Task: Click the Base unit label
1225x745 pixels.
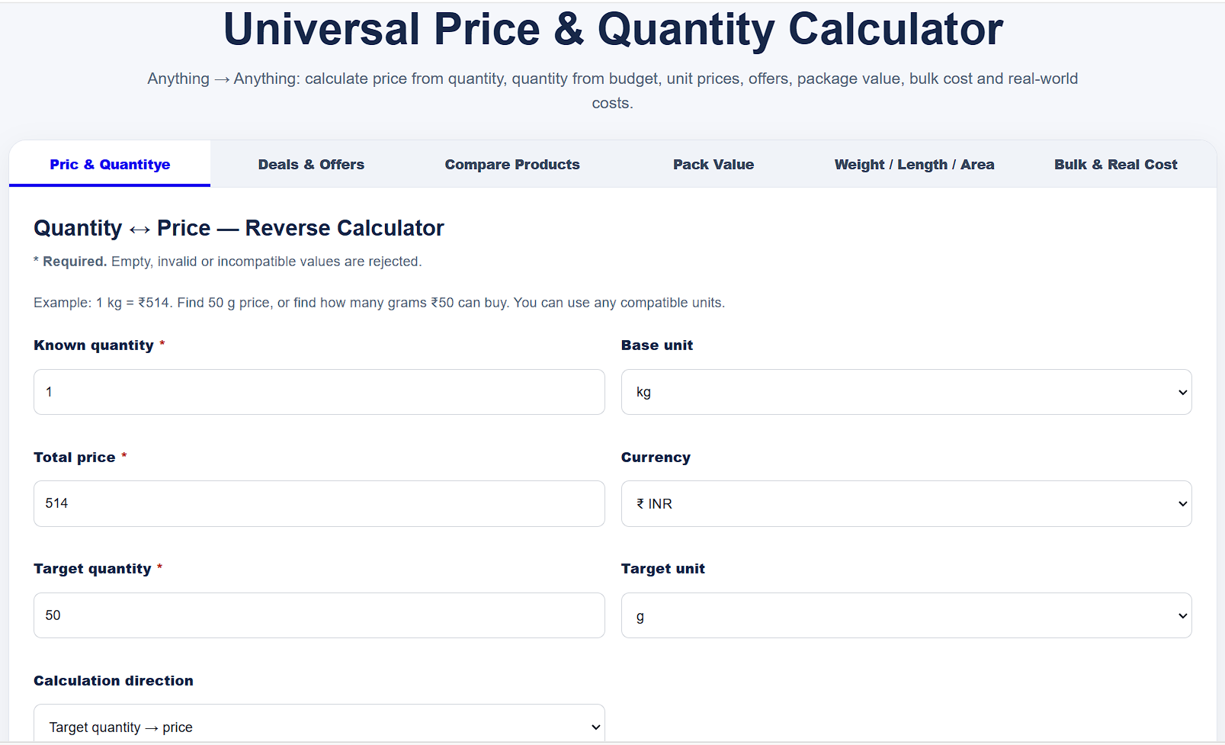Action: (x=657, y=345)
